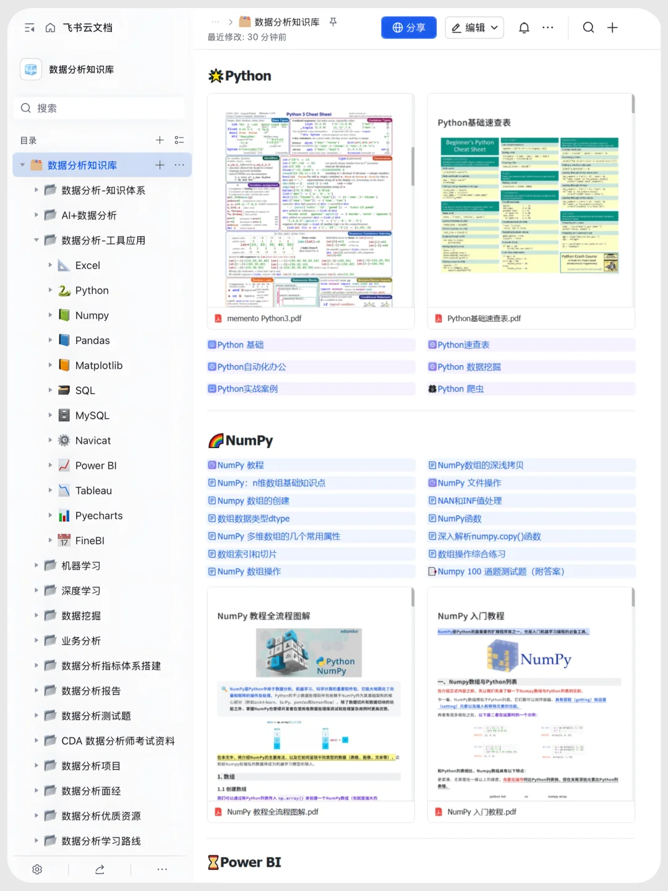Open the Python 基础 link

point(240,345)
